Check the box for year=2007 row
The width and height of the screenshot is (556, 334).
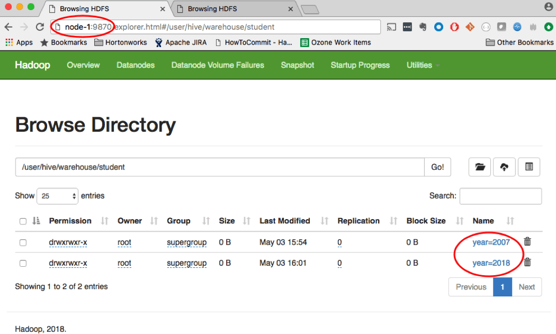(x=23, y=242)
